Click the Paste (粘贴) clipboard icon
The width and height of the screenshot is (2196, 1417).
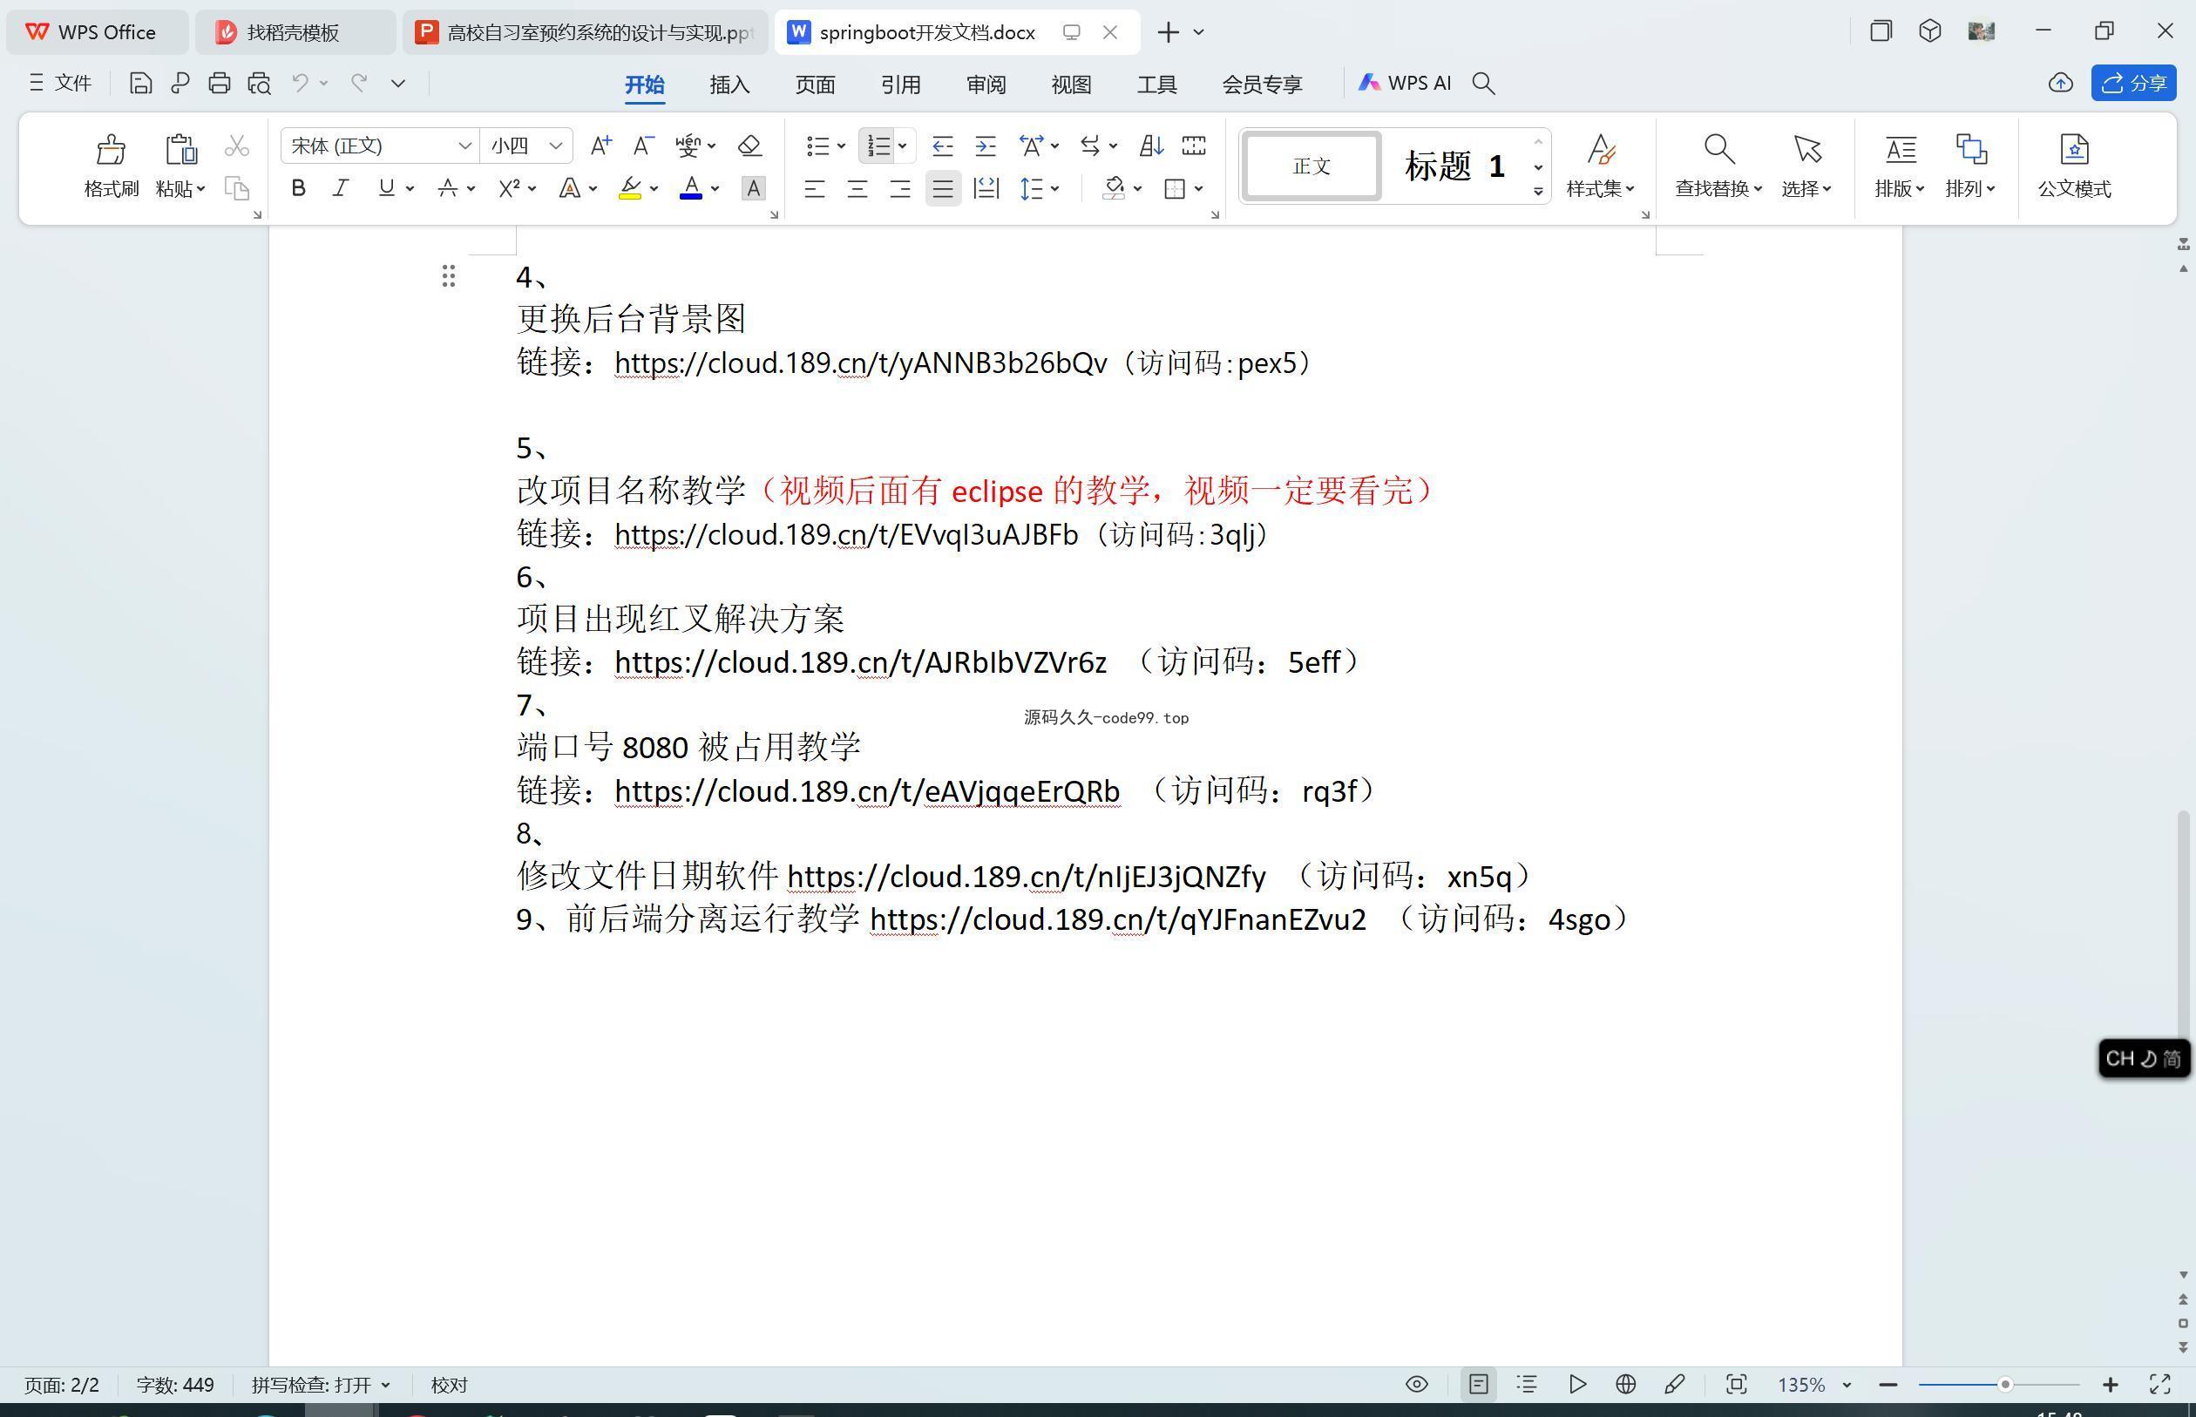pos(180,149)
